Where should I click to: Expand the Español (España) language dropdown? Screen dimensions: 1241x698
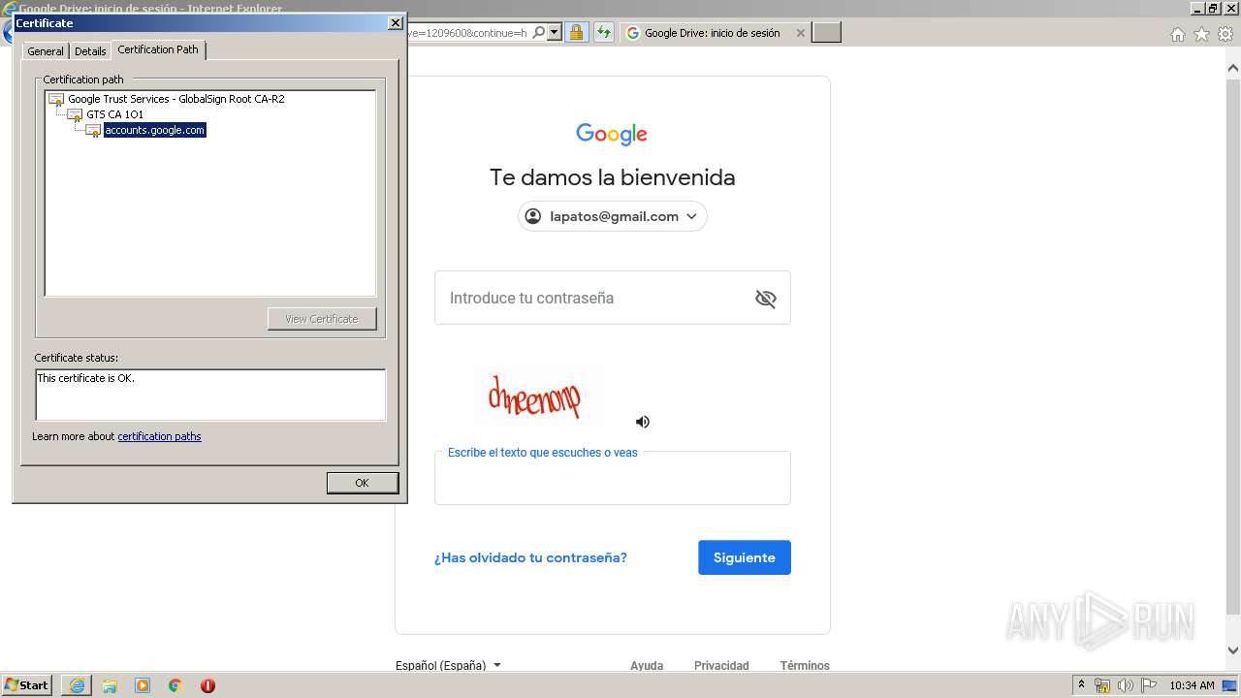click(x=448, y=665)
